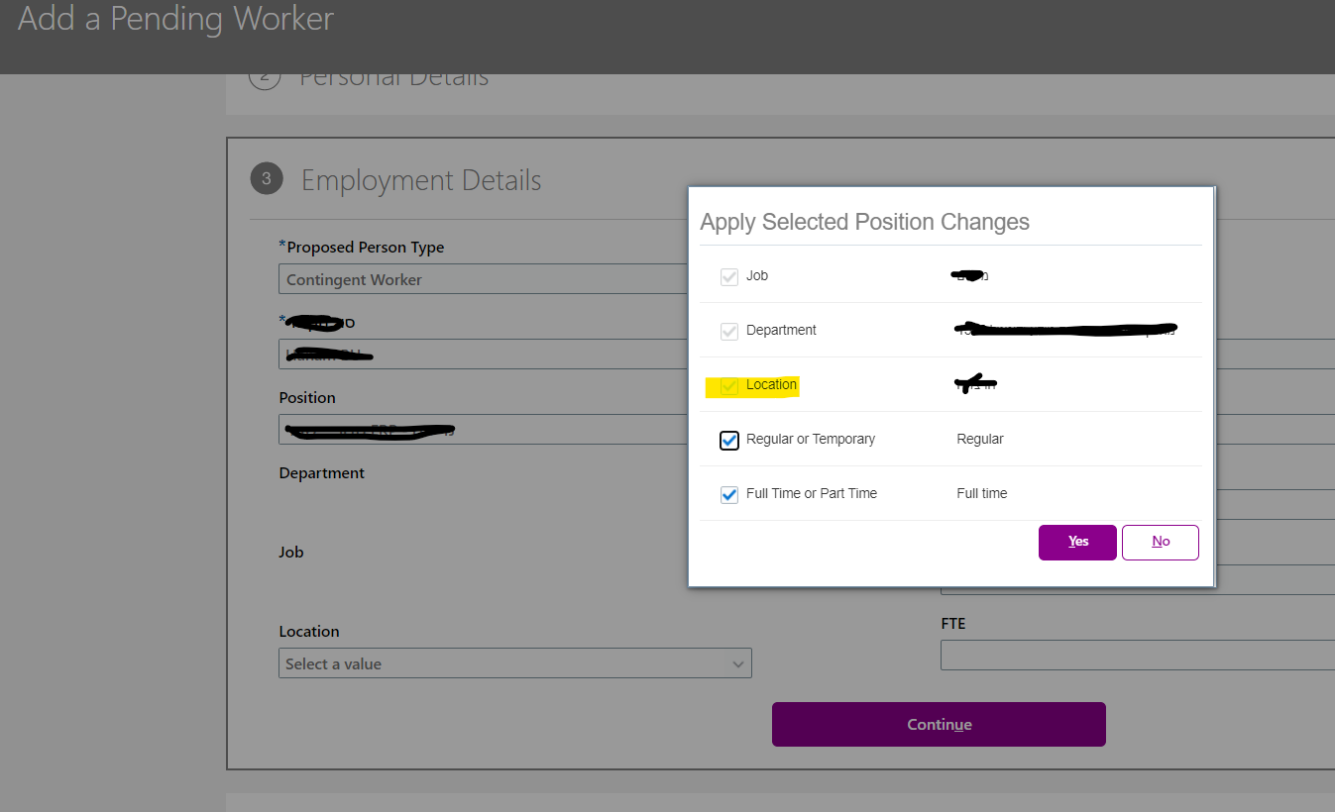1335x812 pixels.
Task: Click the Position input field
Action: (x=484, y=430)
